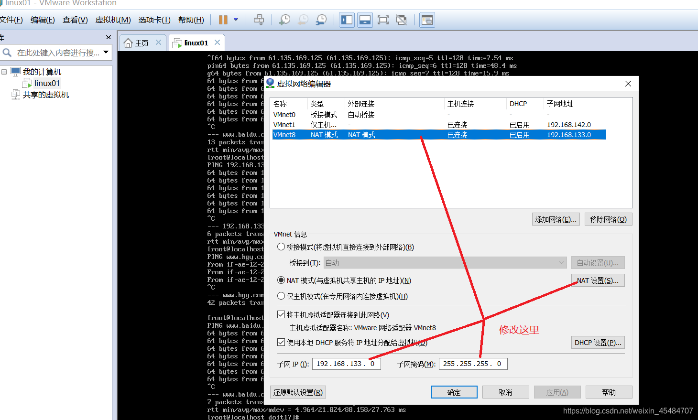Screen dimensions: 698x420
Task: Close the 主页 tab
Action: point(158,43)
